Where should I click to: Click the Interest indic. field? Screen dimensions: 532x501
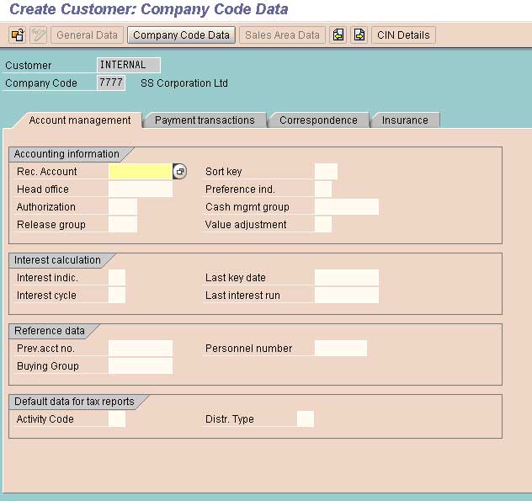click(x=117, y=278)
